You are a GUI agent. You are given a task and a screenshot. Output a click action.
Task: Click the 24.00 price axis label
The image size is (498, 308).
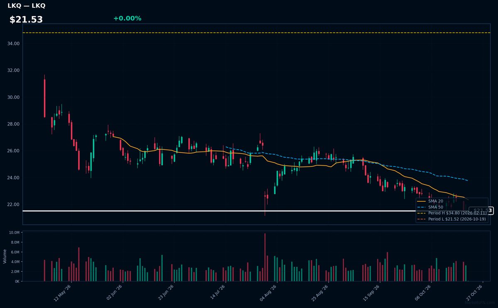pos(13,178)
